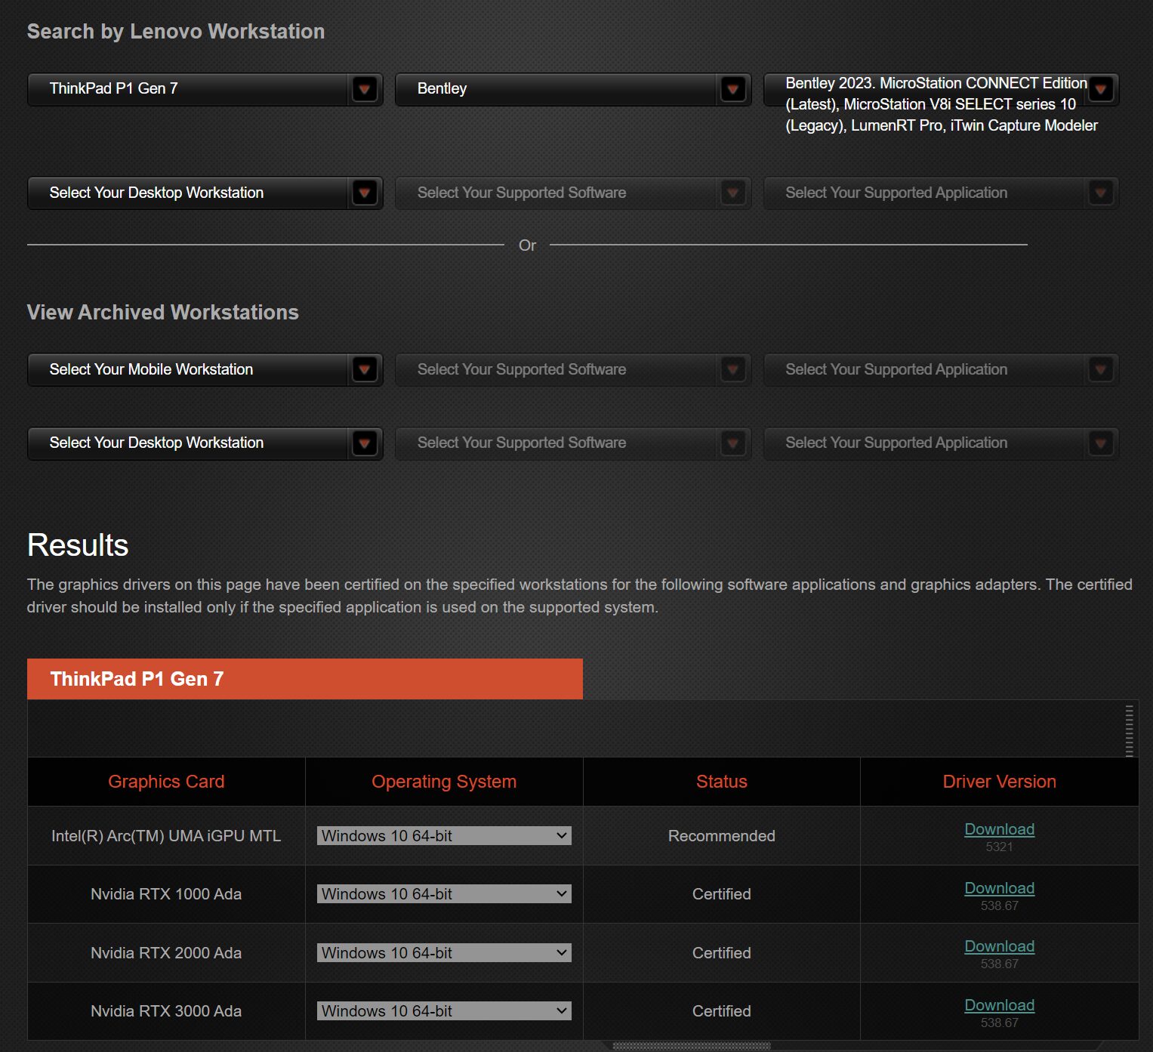Click the Driver Version column header

(x=999, y=782)
